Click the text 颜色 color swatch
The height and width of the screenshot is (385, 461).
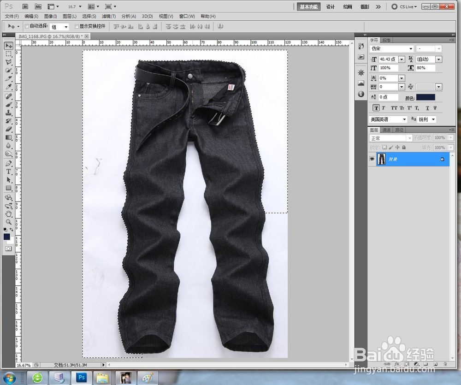[x=426, y=97]
